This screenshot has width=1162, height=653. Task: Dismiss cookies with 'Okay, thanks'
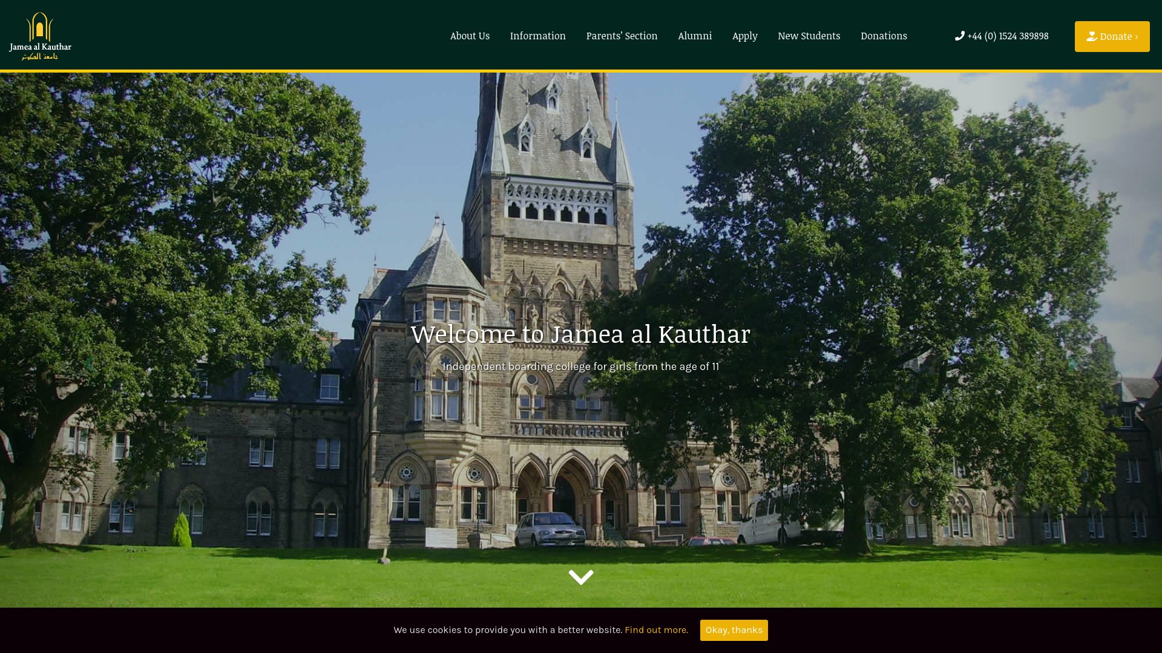[734, 630]
